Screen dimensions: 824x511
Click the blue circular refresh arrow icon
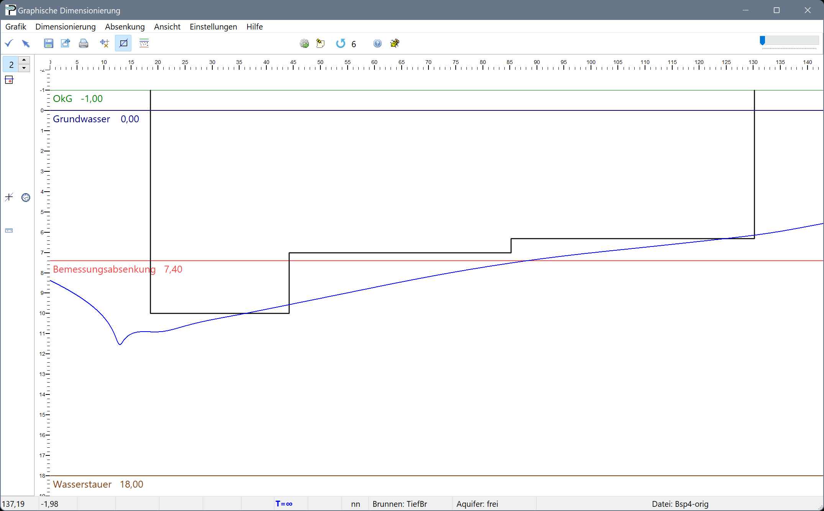(x=340, y=43)
